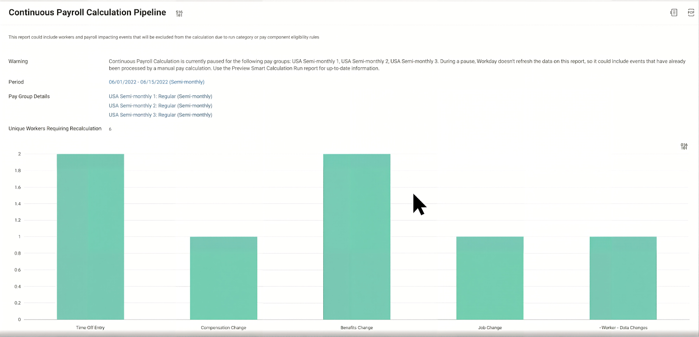Viewport: 699px width, 337px height.
Task: Select the Worker - Data Changes bar
Action: click(x=623, y=278)
